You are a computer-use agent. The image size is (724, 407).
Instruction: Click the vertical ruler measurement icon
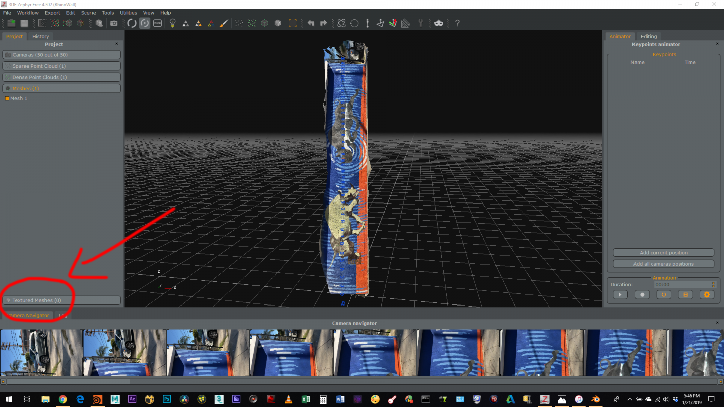click(x=367, y=23)
